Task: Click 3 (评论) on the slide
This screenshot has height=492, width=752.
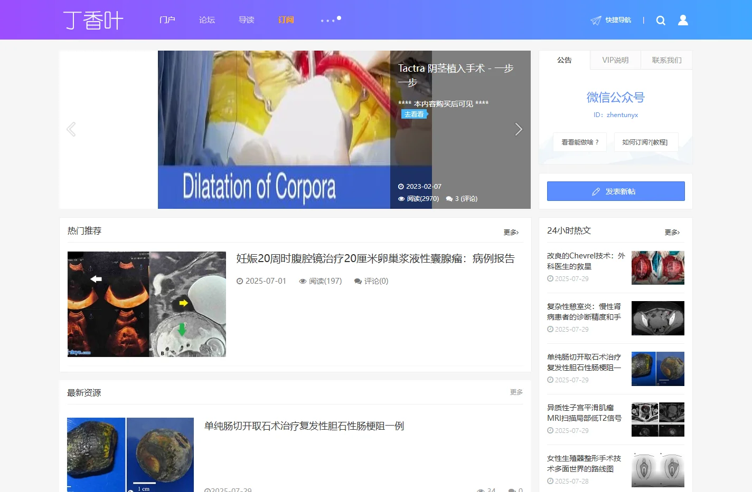Action: (466, 199)
